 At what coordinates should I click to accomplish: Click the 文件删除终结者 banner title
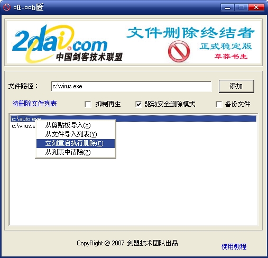coord(190,33)
